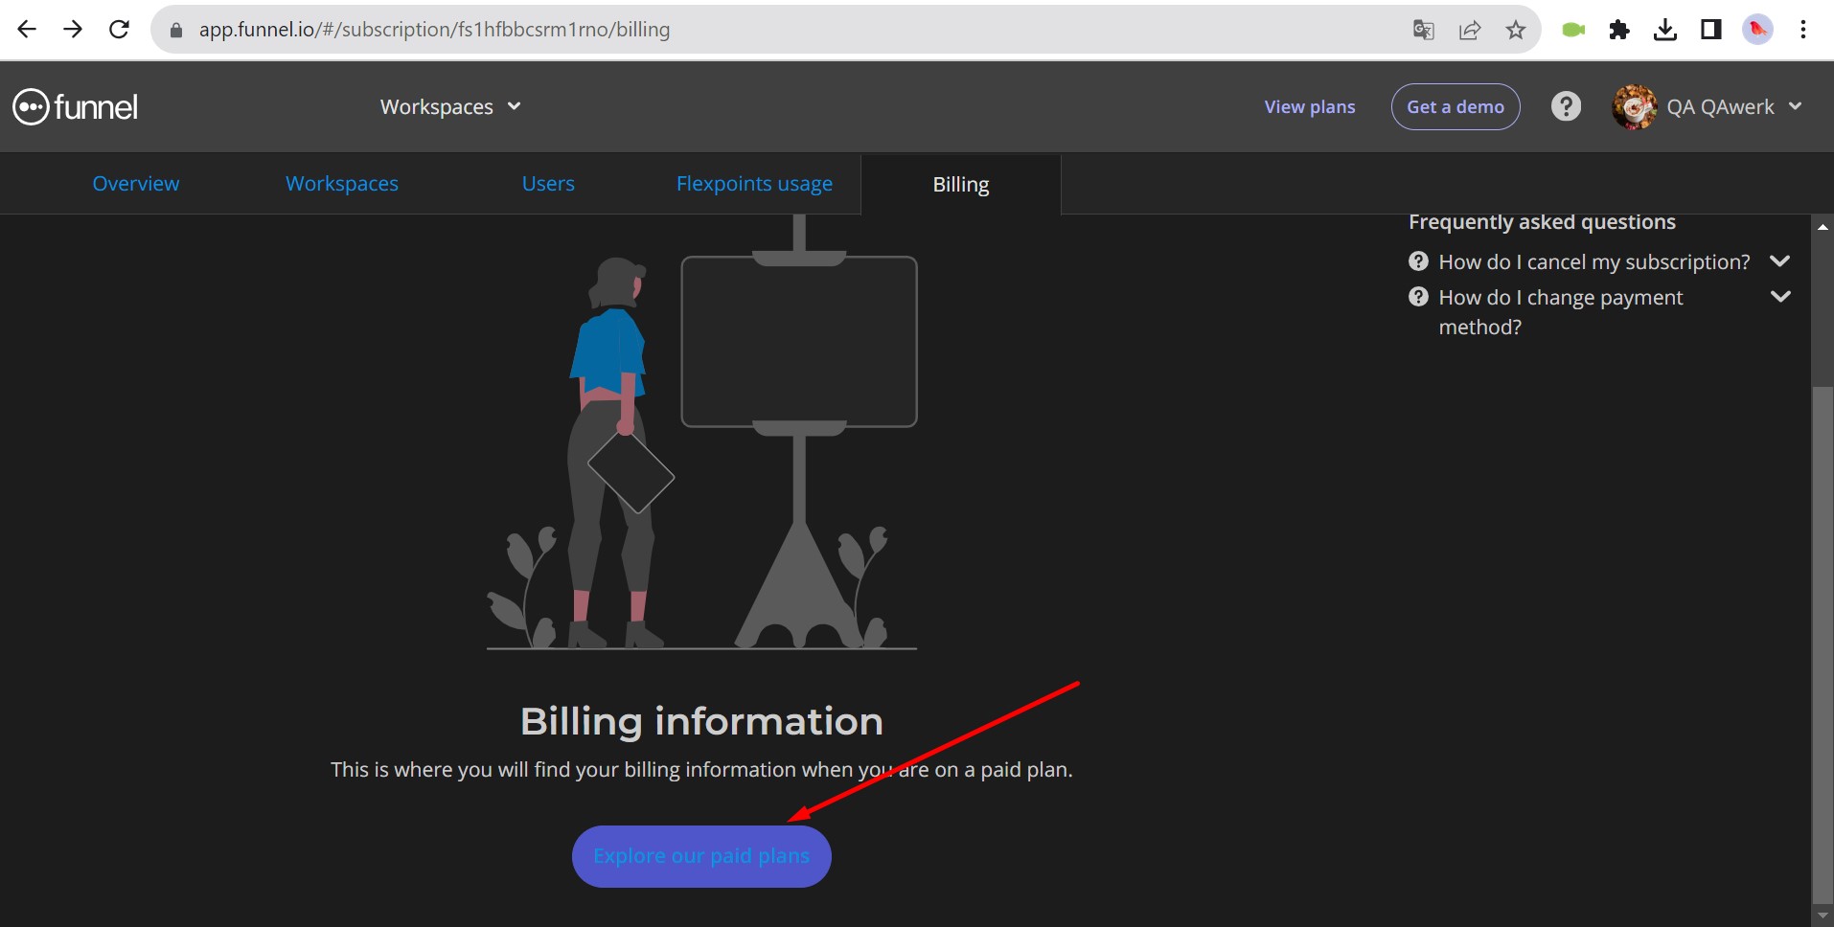Click the Billing information heading
This screenshot has height=927, width=1834.
(x=701, y=721)
